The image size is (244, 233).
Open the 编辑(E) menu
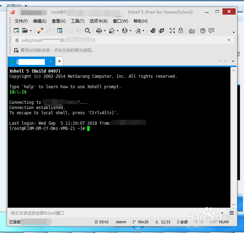click(x=40, y=21)
